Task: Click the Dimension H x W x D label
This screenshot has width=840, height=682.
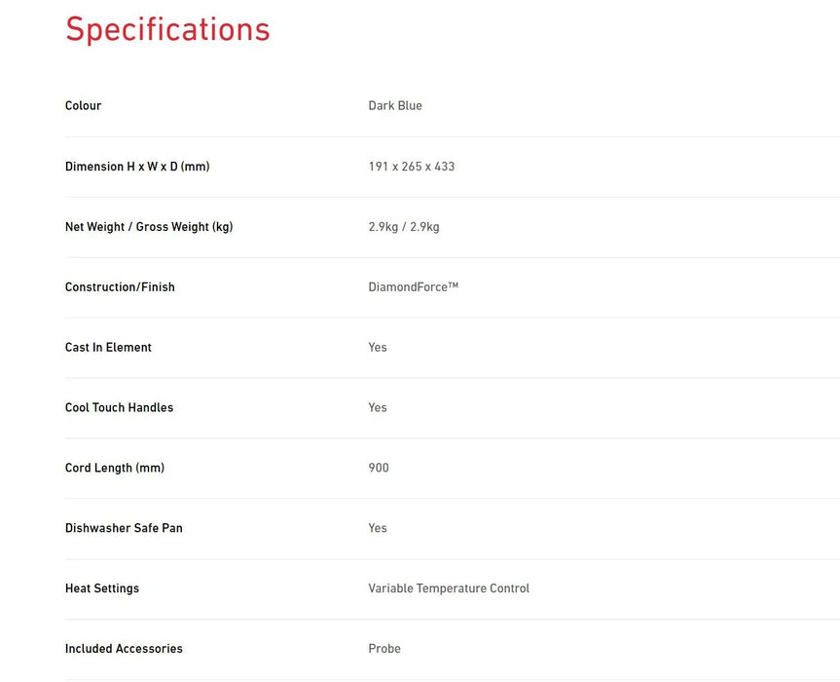Action: coord(137,167)
